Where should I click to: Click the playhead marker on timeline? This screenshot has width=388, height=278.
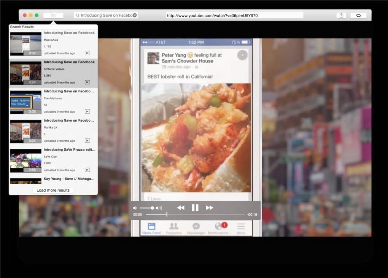[x=167, y=214]
